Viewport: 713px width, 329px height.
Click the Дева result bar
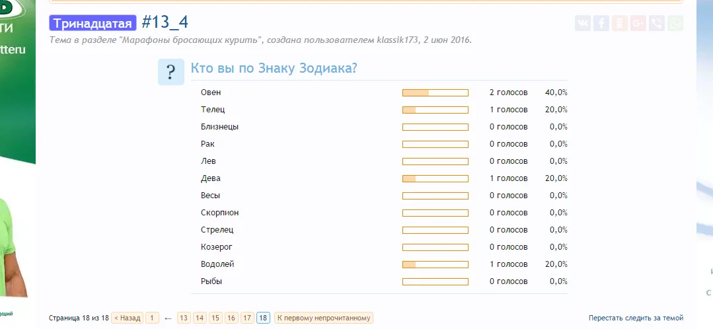pyautogui.click(x=435, y=178)
